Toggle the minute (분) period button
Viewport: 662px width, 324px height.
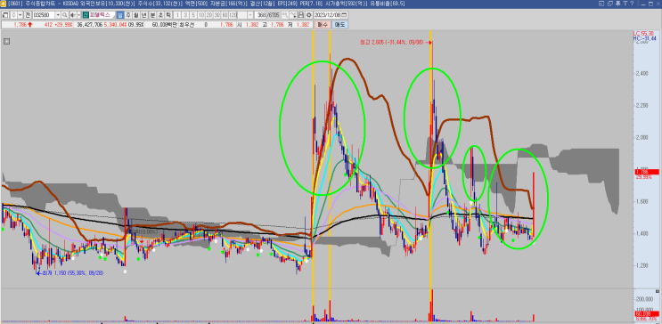coord(153,15)
